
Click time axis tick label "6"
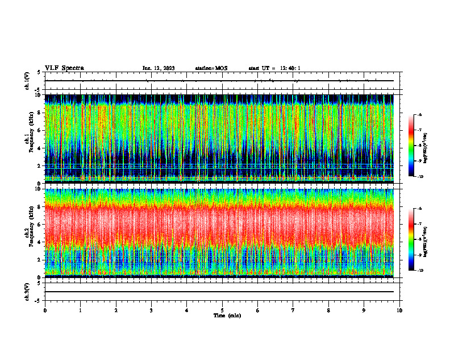point(258,310)
